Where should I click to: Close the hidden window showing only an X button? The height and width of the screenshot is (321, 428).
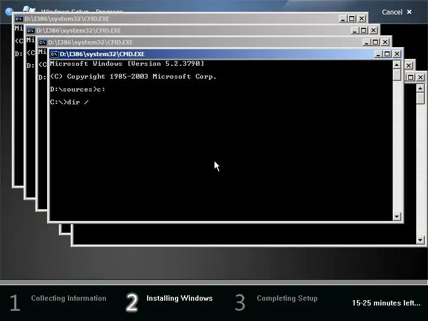pos(409,66)
